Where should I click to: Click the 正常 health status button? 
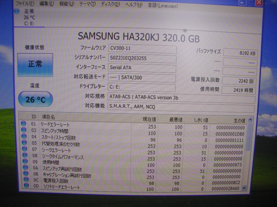[x=35, y=64]
